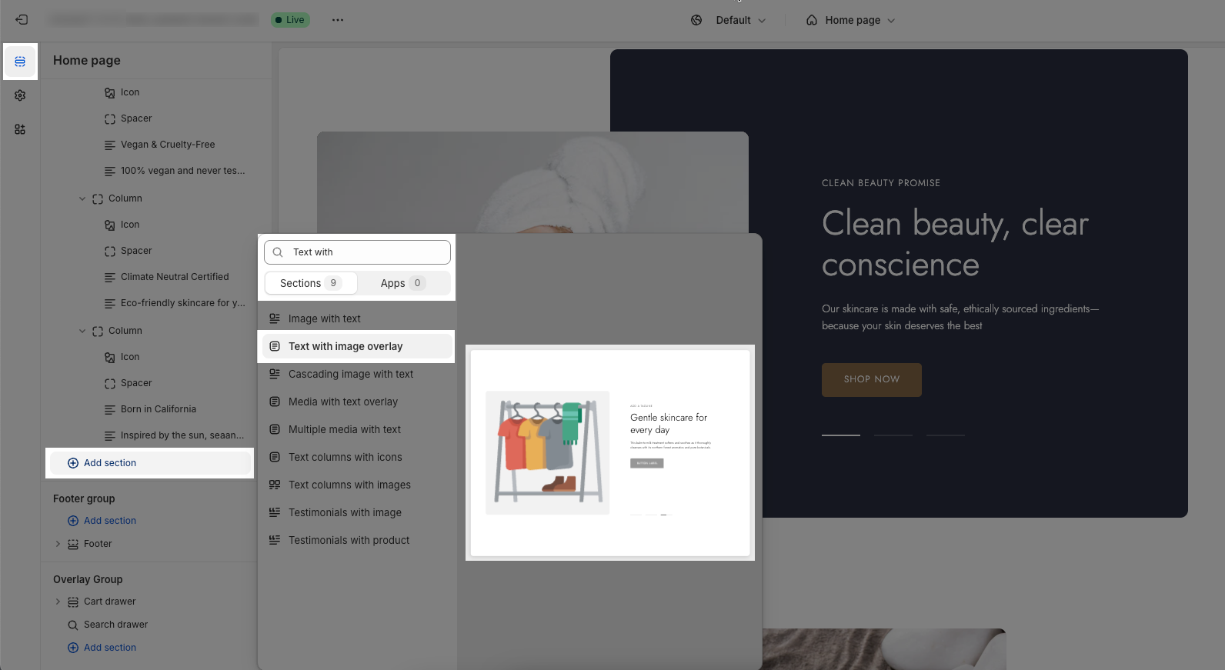Click the globe icon beside Default

696,20
